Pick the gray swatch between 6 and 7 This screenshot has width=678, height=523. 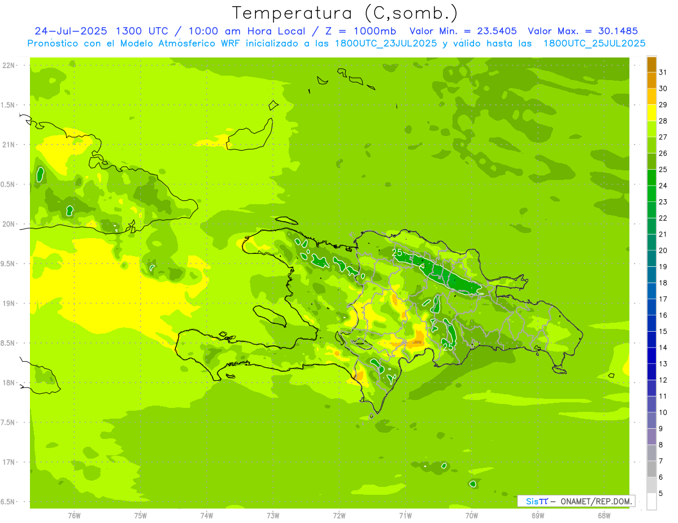click(651, 469)
